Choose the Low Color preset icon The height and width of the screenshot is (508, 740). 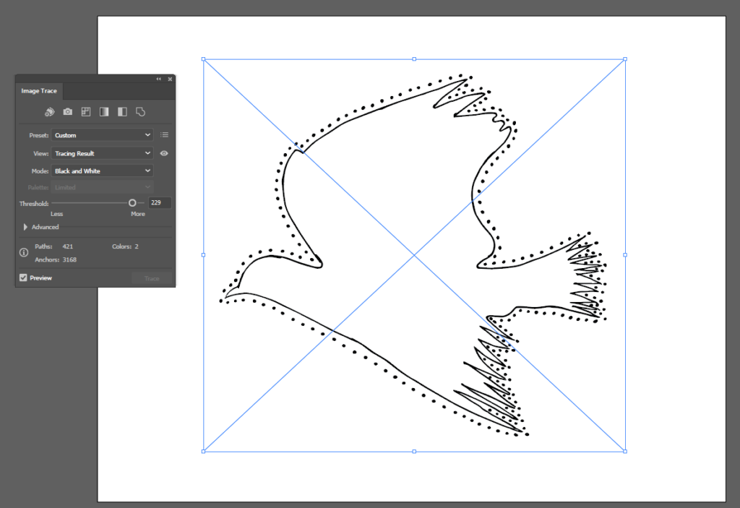pos(85,112)
